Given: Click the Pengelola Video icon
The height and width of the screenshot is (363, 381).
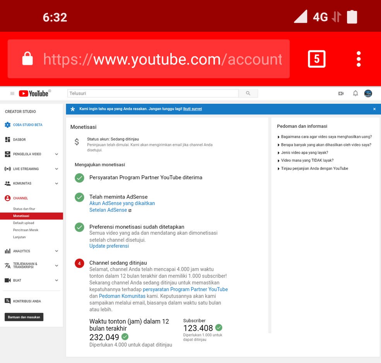Looking at the screenshot, I should point(7,154).
